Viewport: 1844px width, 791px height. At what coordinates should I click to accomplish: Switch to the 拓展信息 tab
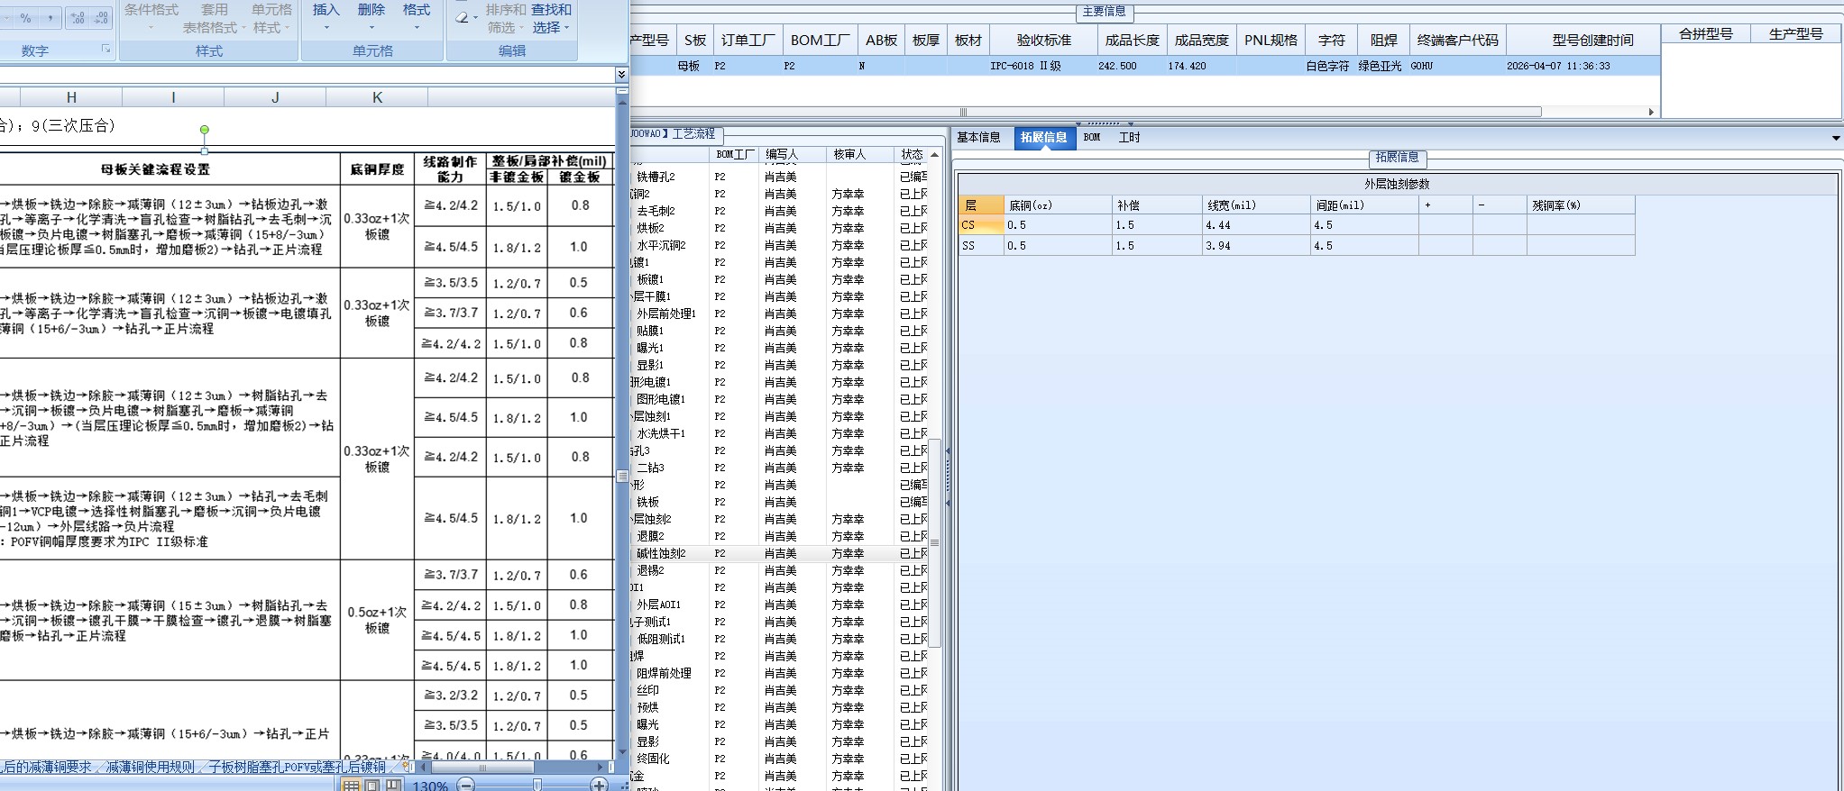pyautogui.click(x=1044, y=138)
